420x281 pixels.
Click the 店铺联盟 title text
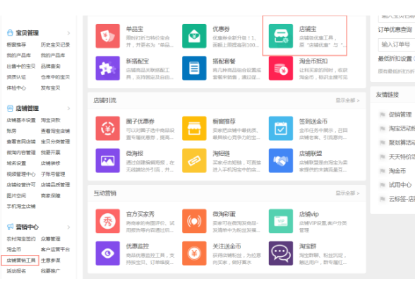[311, 153]
